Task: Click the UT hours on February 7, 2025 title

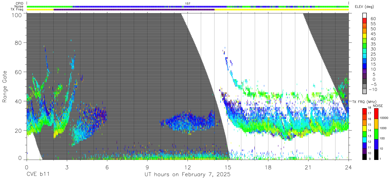Action: click(187, 175)
